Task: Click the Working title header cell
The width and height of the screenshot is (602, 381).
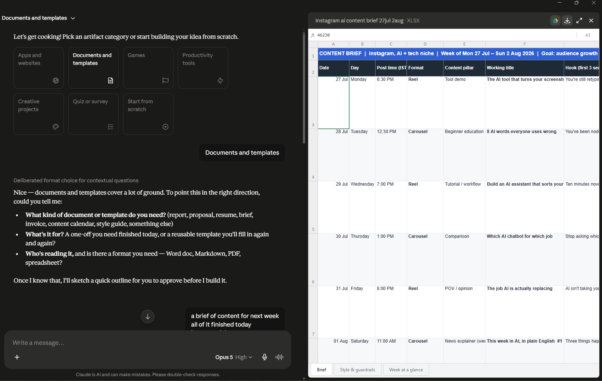Action: [524, 68]
